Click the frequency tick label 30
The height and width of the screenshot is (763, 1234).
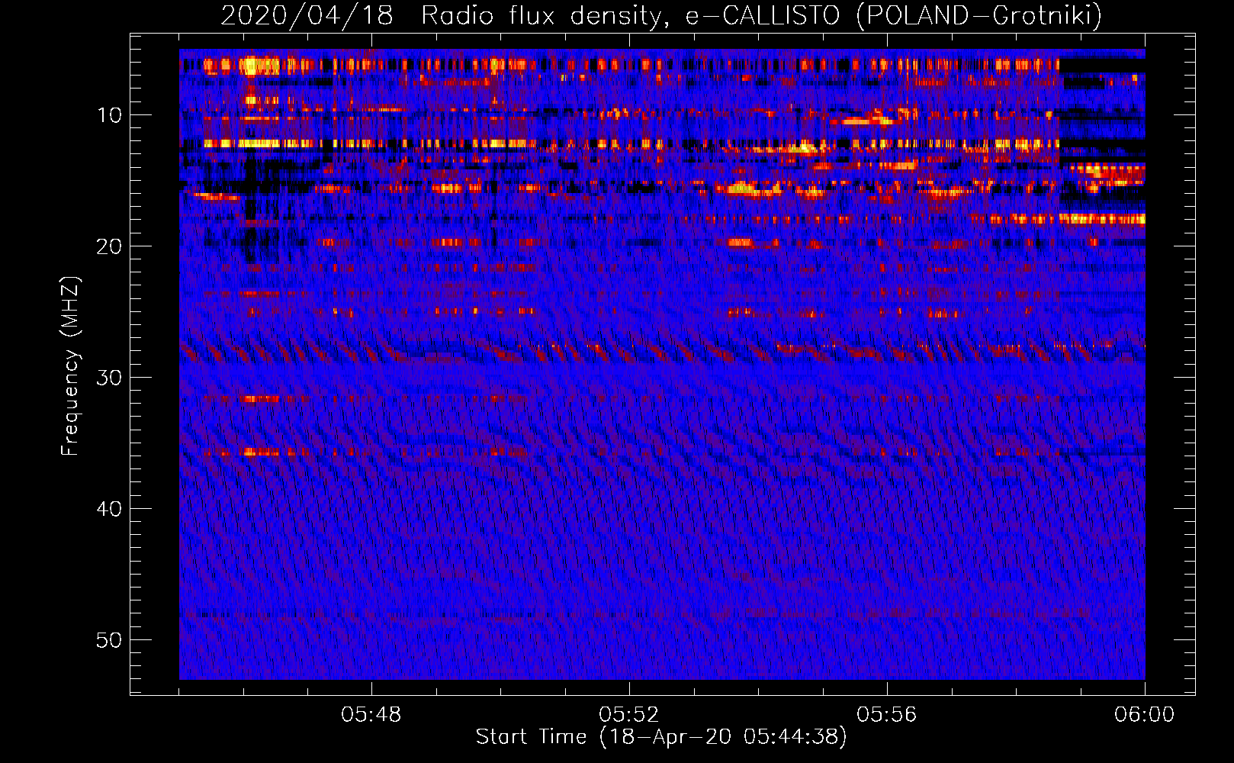click(x=110, y=378)
